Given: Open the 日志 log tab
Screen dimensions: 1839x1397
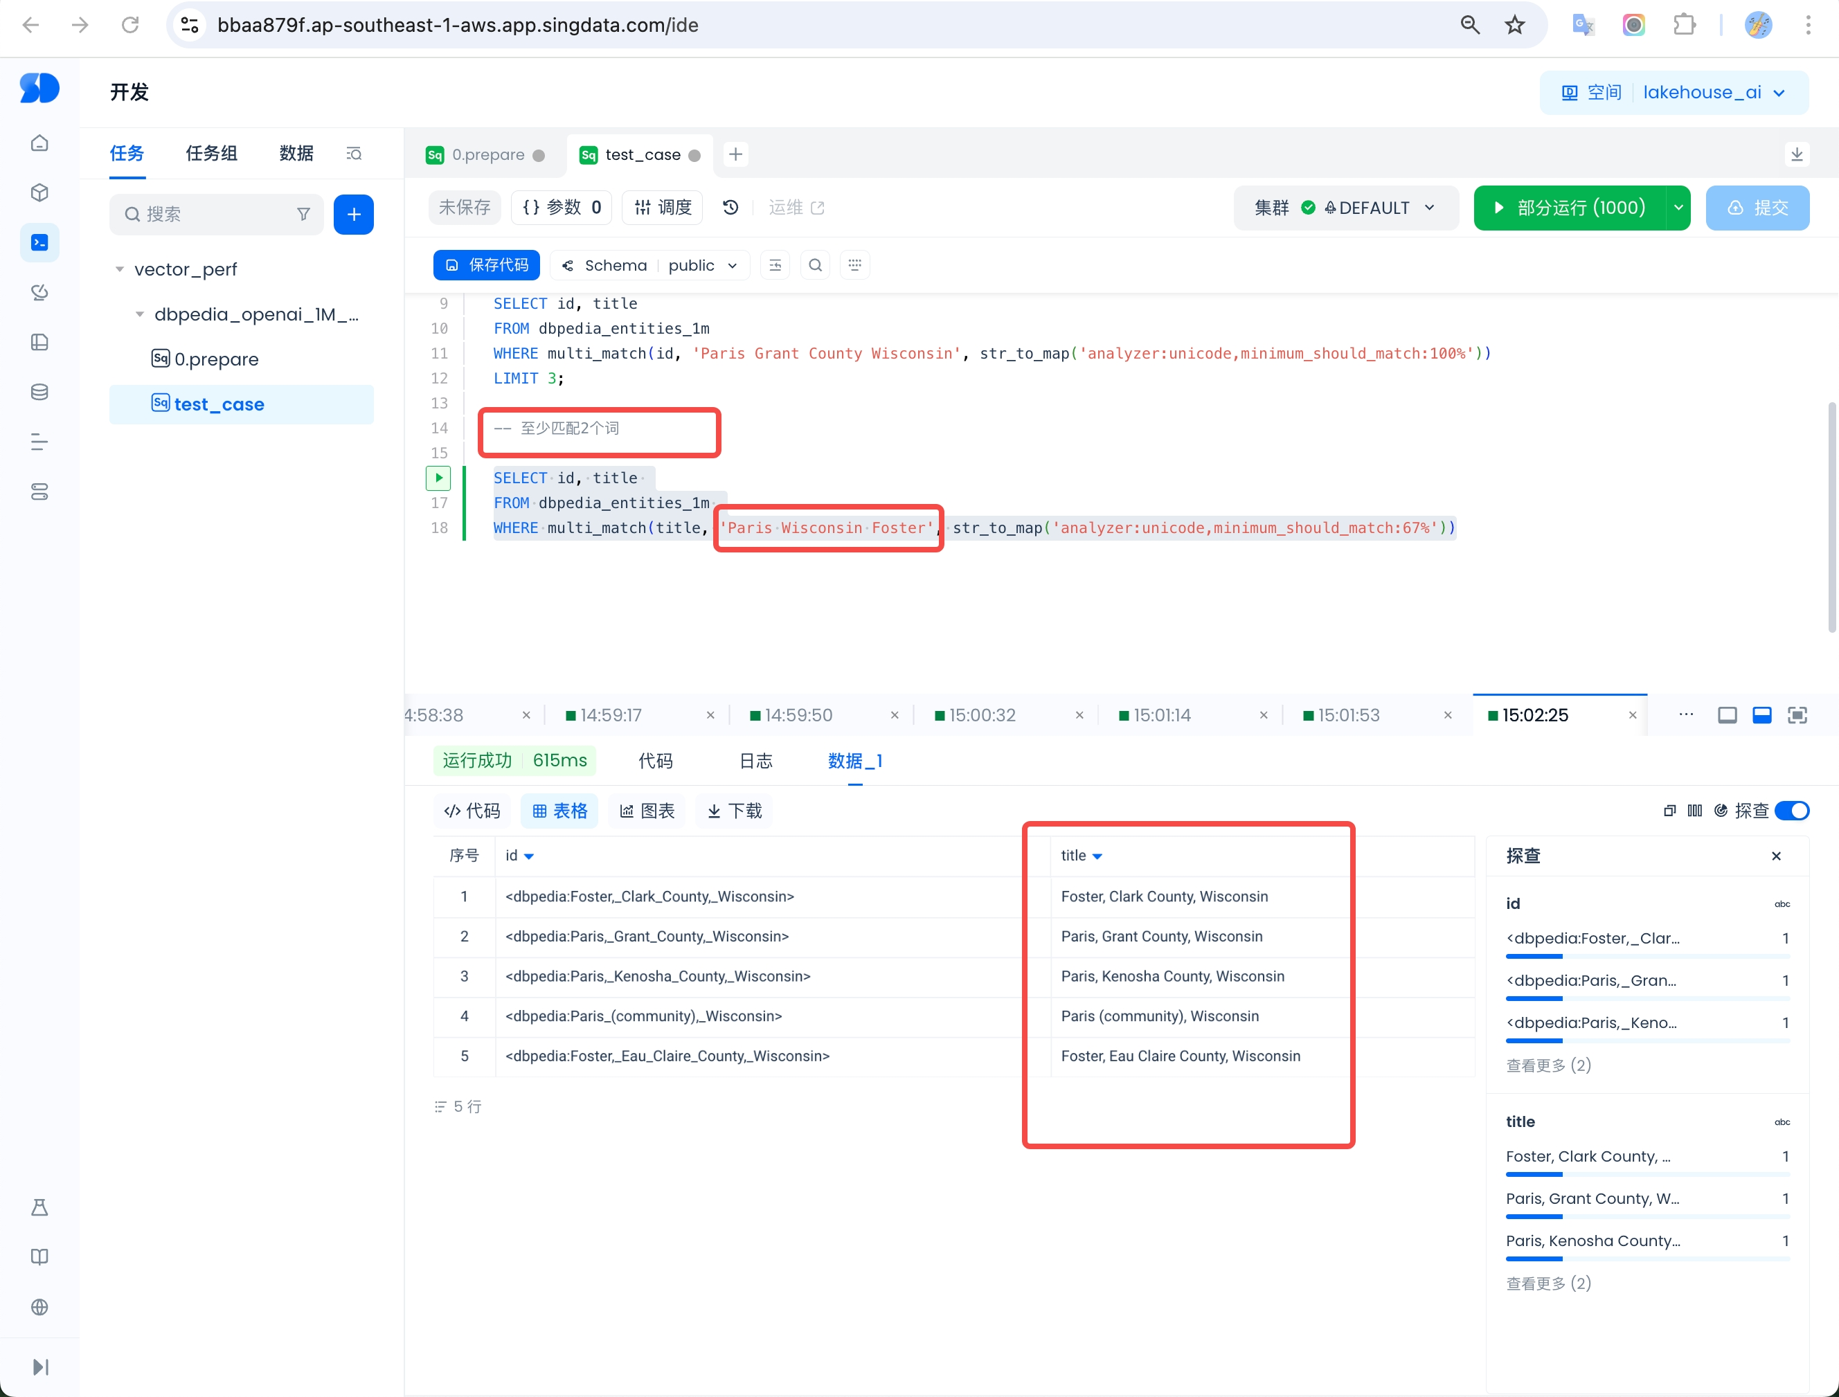Looking at the screenshot, I should [755, 761].
